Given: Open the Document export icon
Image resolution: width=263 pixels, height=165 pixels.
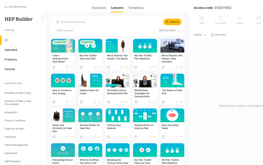Looking at the screenshot, I should point(221,18).
